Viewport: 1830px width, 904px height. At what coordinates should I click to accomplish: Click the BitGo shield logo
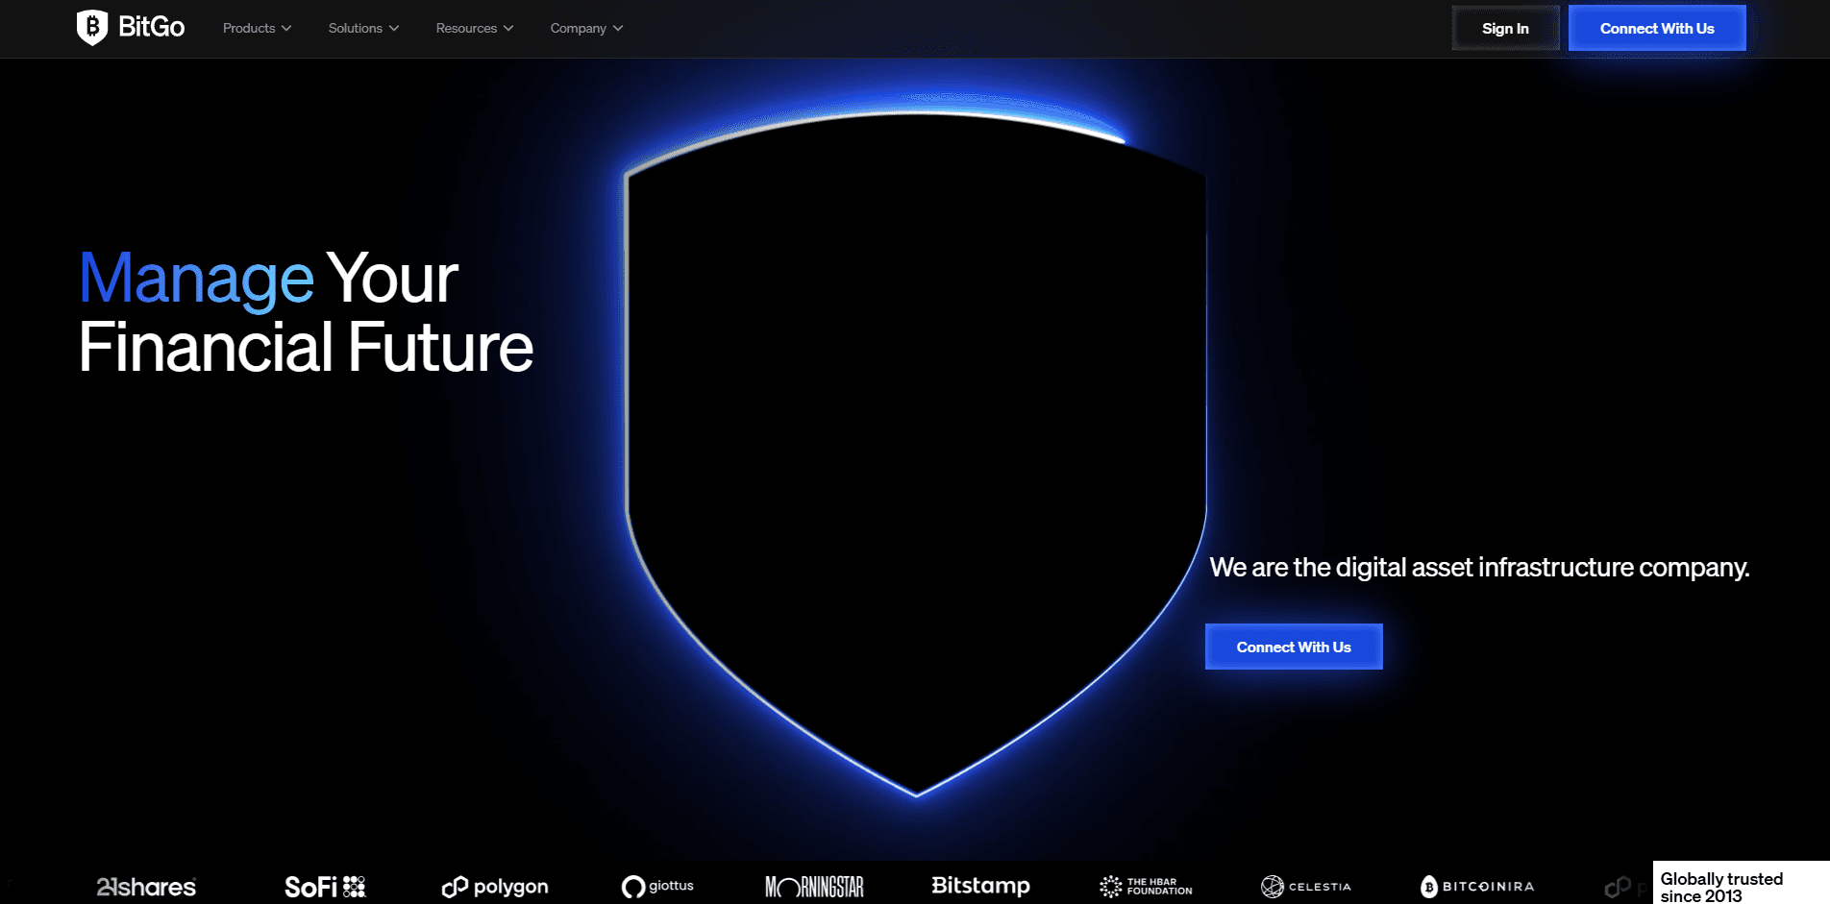pyautogui.click(x=92, y=27)
